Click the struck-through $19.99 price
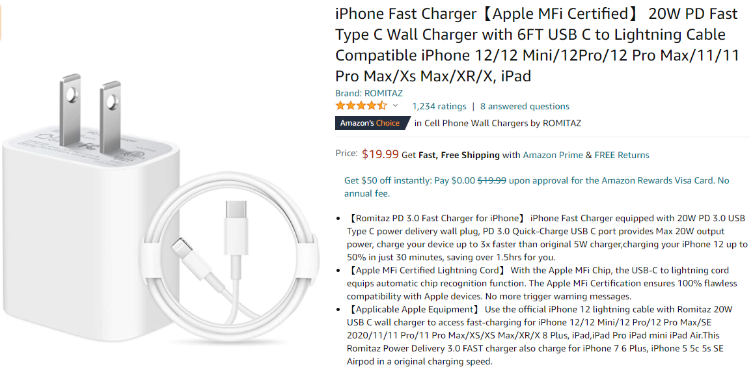Screen dimensions: 753x369 pos(492,180)
